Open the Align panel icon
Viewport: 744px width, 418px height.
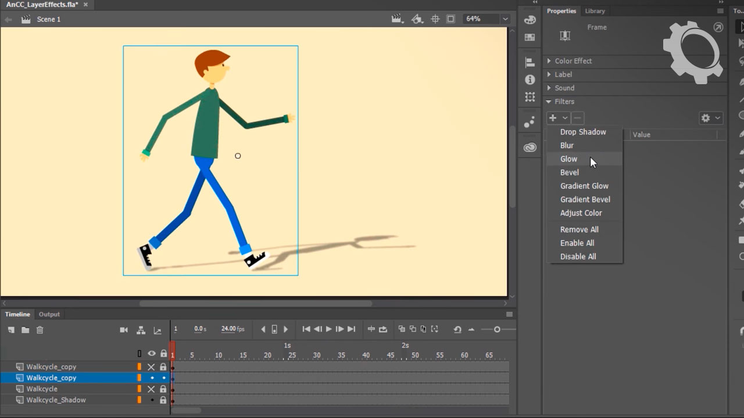[530, 63]
